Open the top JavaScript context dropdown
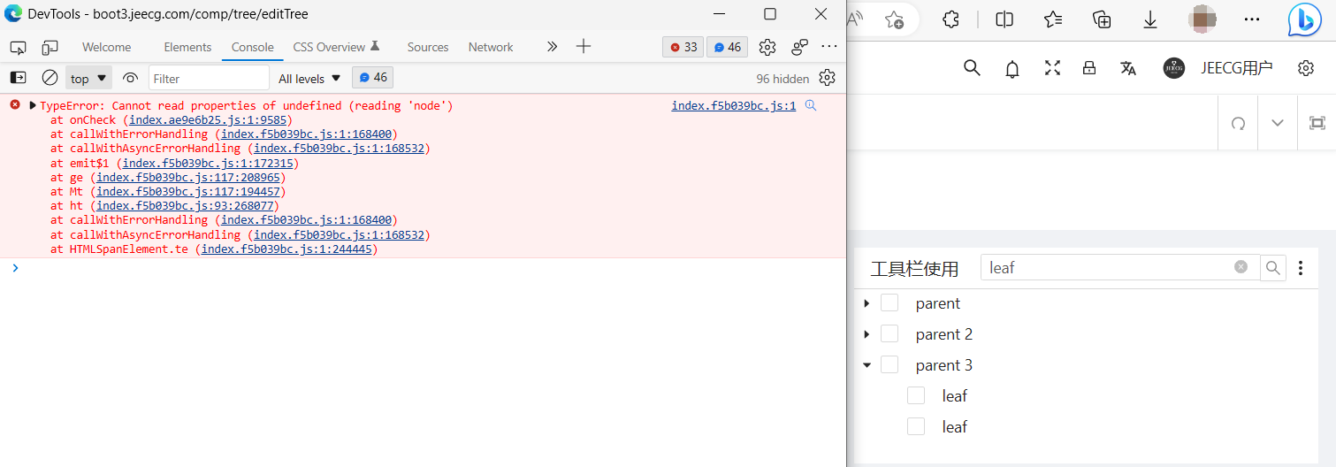The width and height of the screenshot is (1336, 467). click(x=88, y=78)
